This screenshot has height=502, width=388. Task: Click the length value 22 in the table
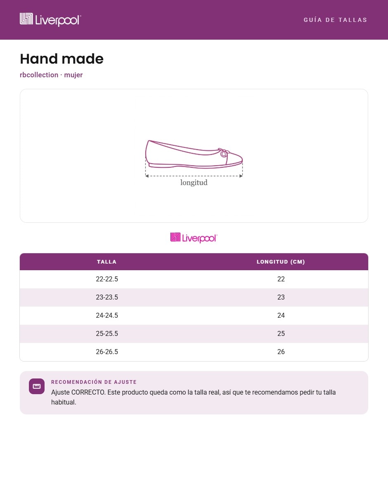(x=281, y=279)
